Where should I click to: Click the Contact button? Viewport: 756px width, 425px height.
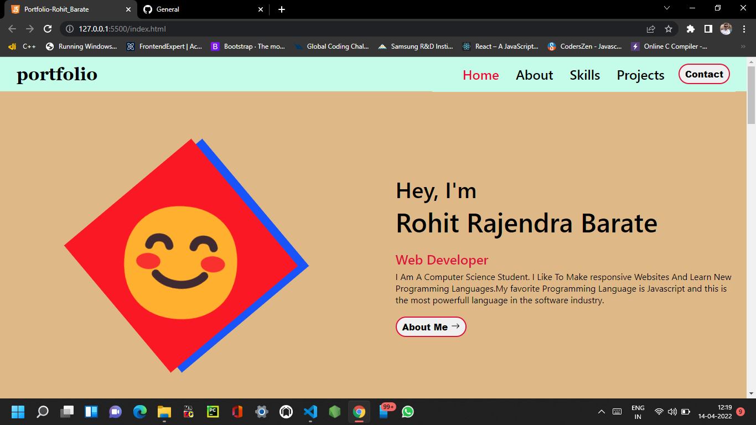(704, 74)
